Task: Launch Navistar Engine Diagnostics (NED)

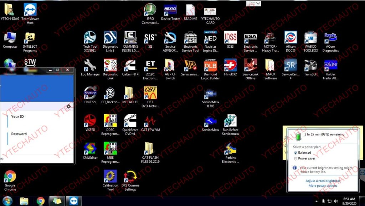Action: pos(210,41)
